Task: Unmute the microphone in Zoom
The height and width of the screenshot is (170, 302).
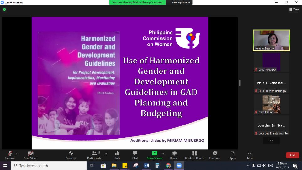Action: [x=10, y=155]
